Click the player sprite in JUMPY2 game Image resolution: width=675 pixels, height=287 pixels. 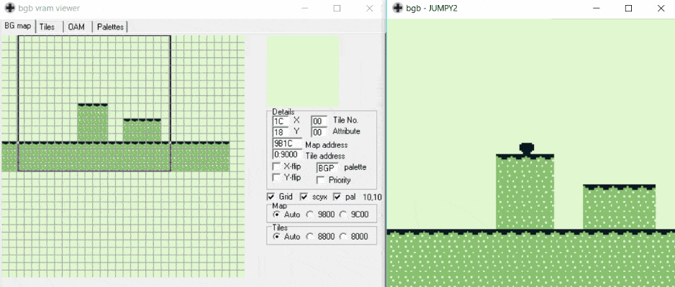pyautogui.click(x=527, y=149)
